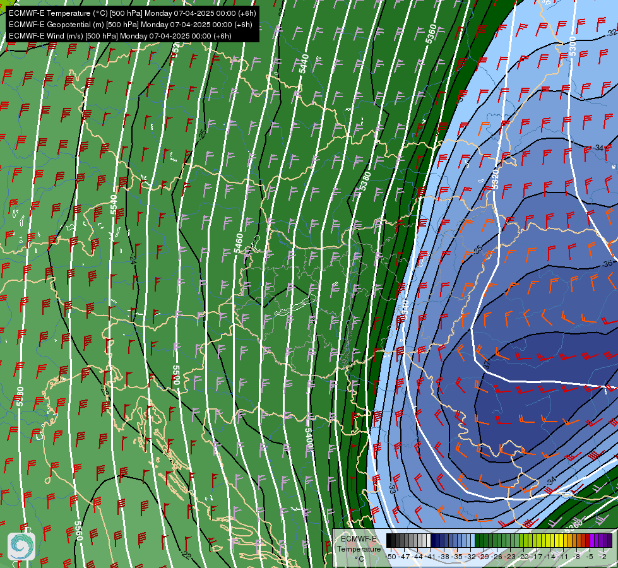
Task: Click the -47 label on the color scale
Action: tap(404, 557)
